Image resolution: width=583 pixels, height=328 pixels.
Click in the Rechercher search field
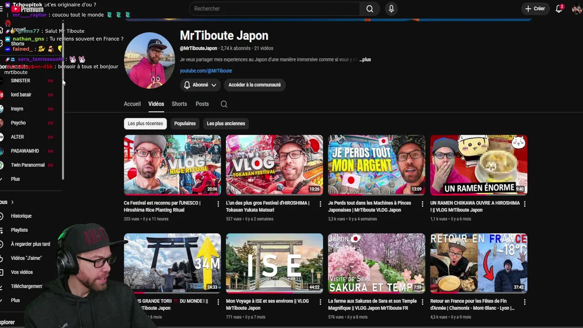point(274,9)
